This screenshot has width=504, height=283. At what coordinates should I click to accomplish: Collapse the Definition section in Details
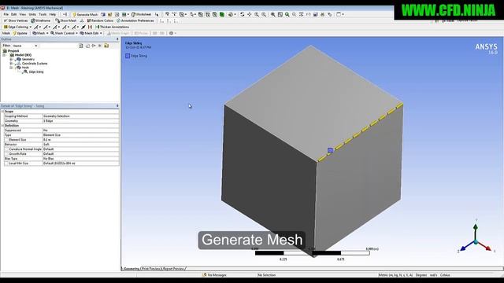[2, 126]
